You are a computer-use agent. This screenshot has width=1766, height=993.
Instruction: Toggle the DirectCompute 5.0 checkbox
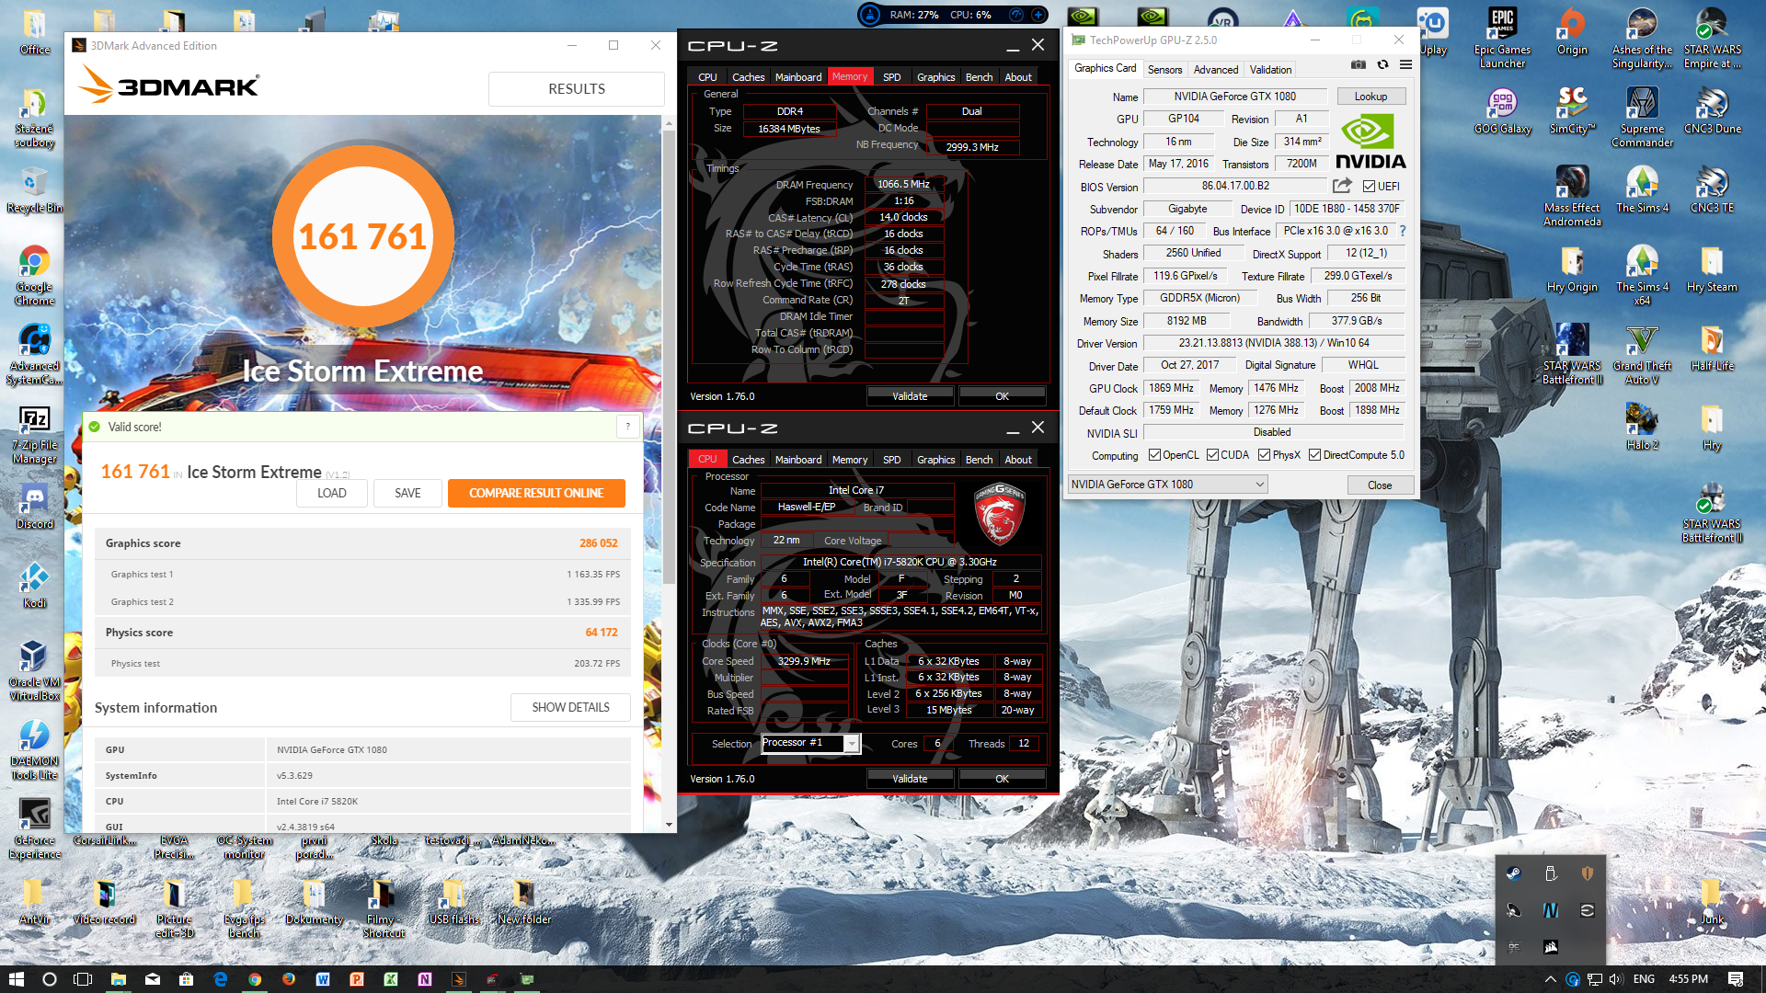1314,455
